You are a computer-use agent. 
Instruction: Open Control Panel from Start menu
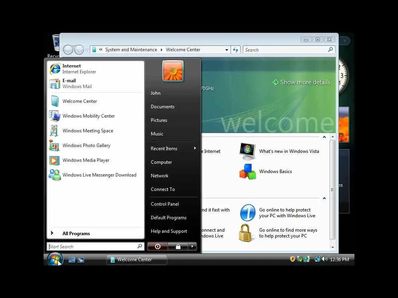pos(165,204)
